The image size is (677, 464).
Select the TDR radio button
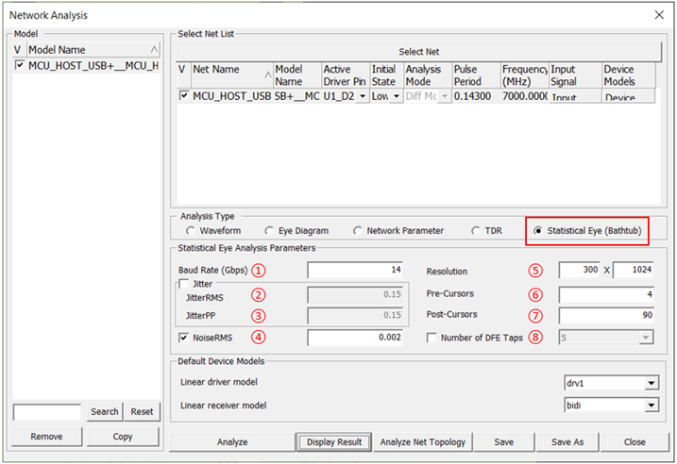click(476, 230)
